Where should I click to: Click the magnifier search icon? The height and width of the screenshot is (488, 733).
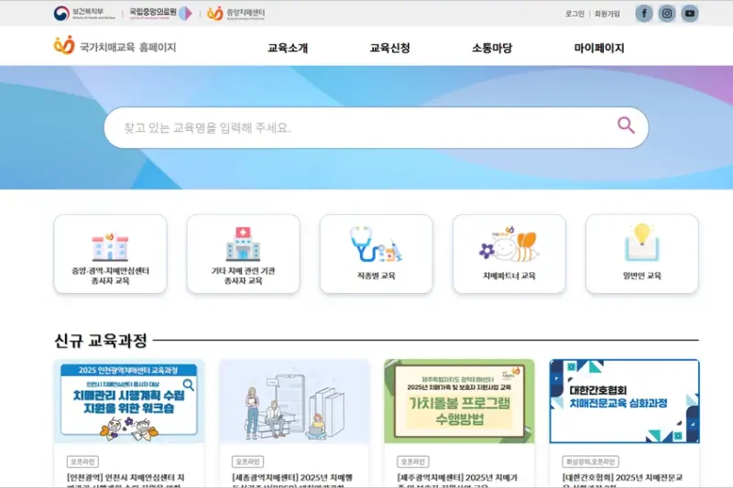click(x=626, y=125)
